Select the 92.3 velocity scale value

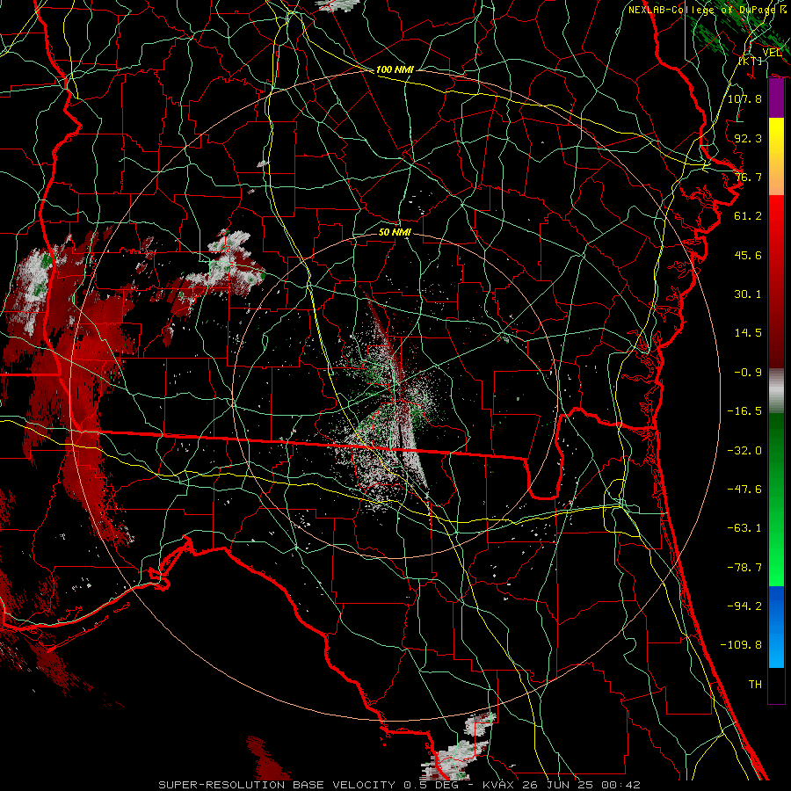coord(748,138)
